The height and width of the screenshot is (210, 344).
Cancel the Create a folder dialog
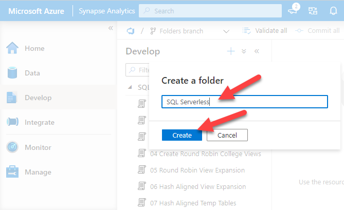coord(227,135)
